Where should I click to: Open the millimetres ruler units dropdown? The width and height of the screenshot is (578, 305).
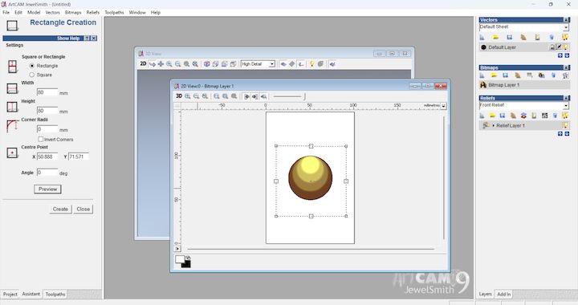pos(443,106)
